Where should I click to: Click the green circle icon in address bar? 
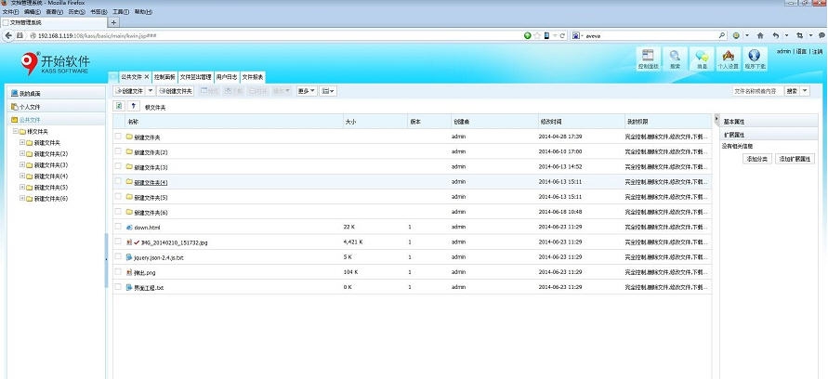pos(527,35)
